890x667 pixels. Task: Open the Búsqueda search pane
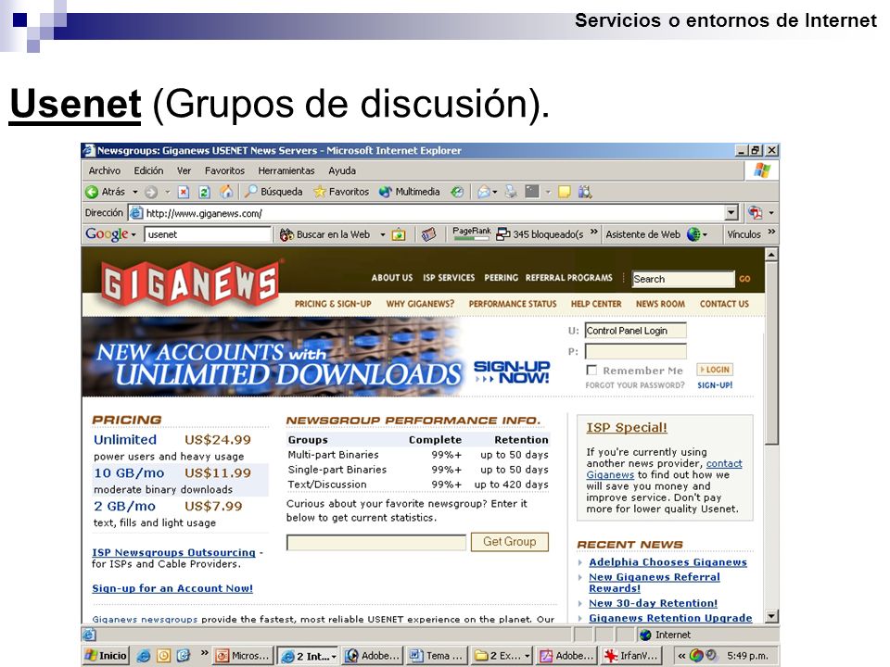coord(273,192)
